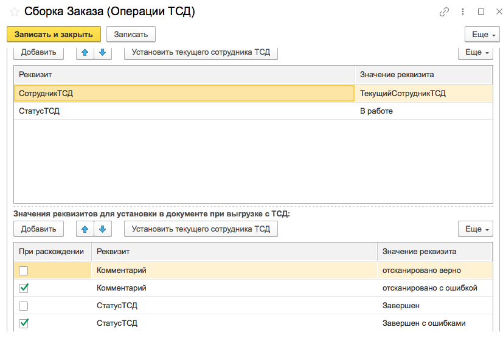Screen dimensions: 503x338
Task: Click Записать и закрыть button
Action: coord(54,34)
